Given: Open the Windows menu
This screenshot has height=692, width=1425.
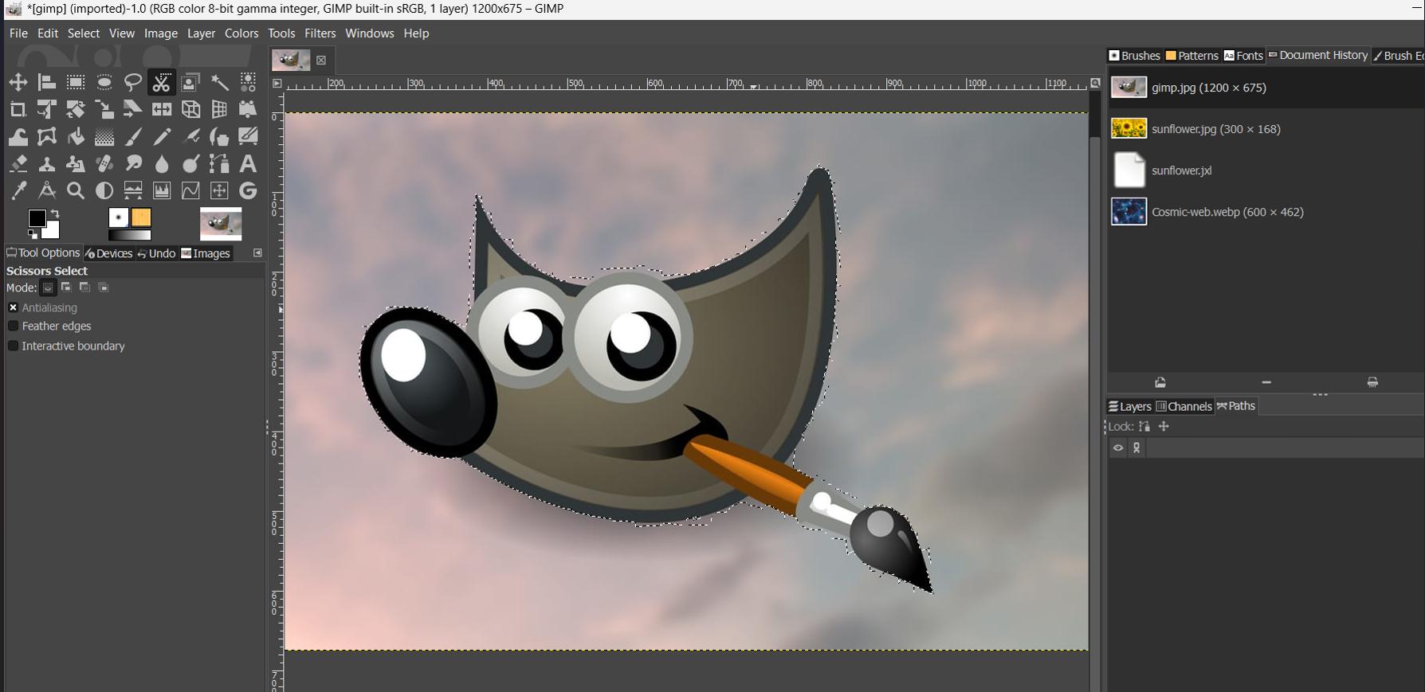Looking at the screenshot, I should click(x=369, y=33).
